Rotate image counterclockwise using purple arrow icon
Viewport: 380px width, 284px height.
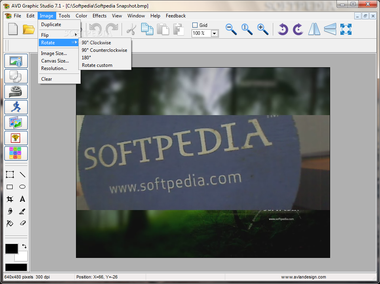tap(283, 29)
